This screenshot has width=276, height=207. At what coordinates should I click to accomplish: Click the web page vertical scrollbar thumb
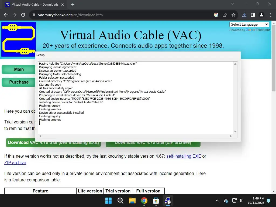click(274, 58)
